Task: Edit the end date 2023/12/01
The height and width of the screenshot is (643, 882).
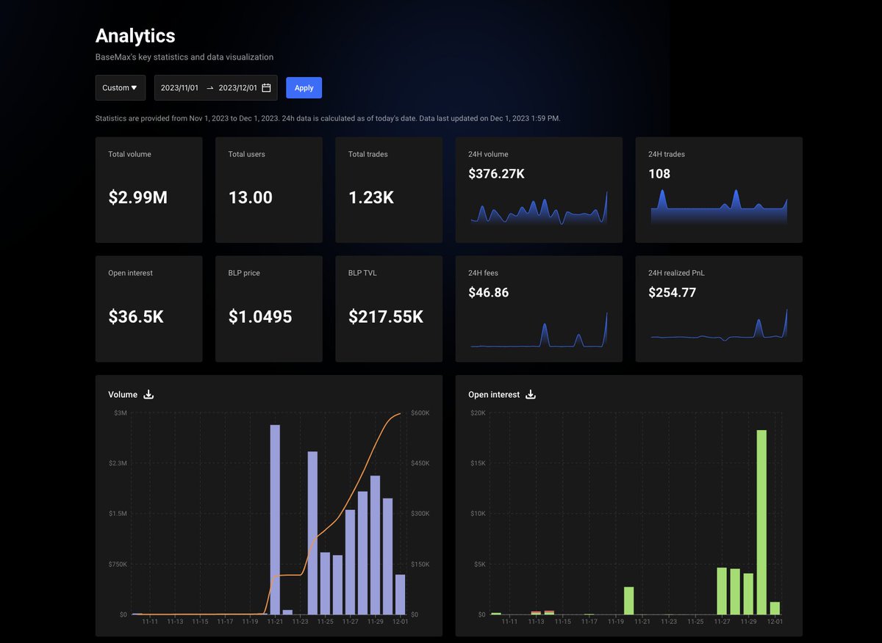Action: [237, 88]
